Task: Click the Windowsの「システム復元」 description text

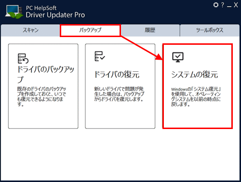Action: (196, 97)
